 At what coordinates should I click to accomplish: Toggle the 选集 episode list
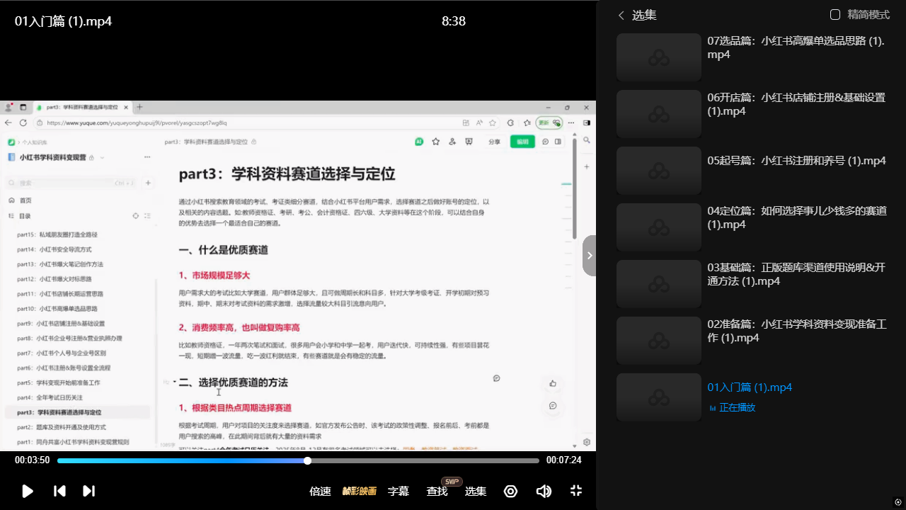pos(476,491)
